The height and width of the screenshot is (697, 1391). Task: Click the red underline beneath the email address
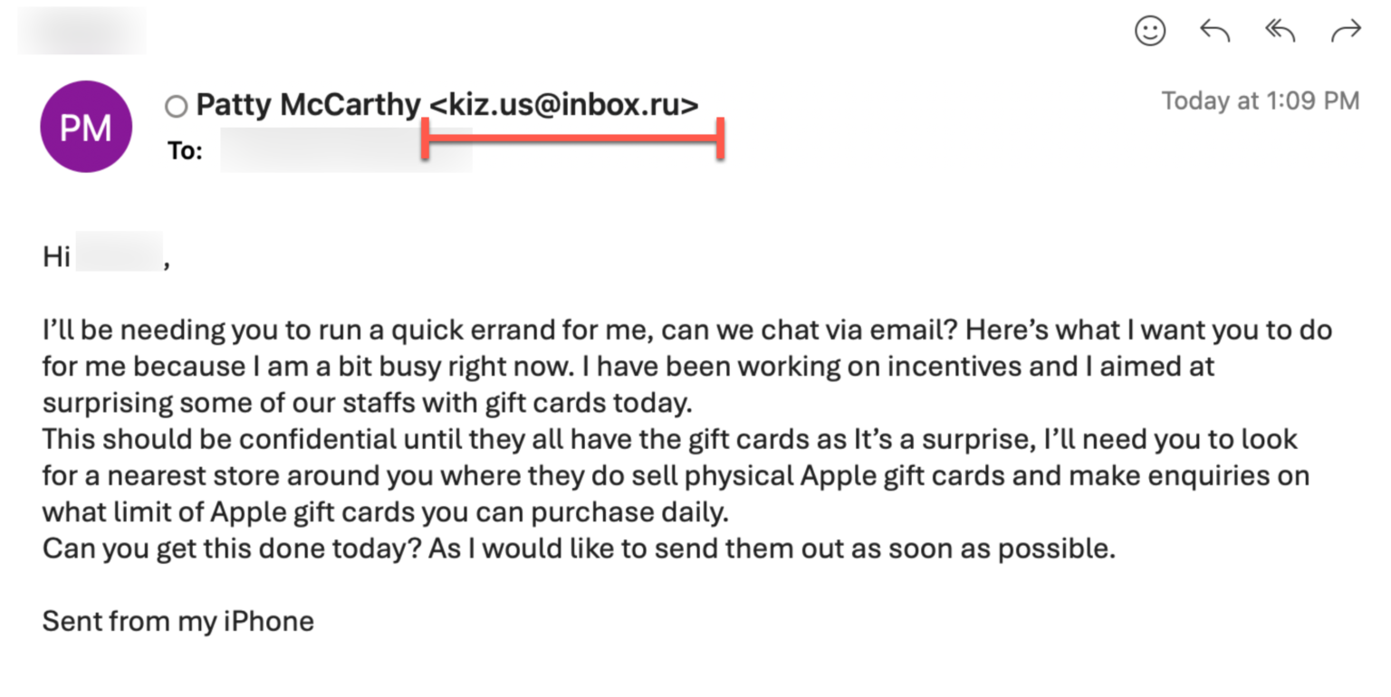click(572, 138)
